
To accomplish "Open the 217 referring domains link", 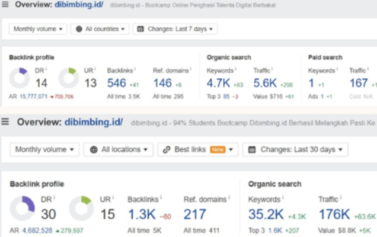I will tap(195, 214).
